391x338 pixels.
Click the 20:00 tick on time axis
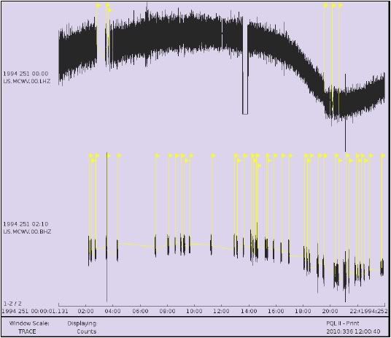[330, 311]
